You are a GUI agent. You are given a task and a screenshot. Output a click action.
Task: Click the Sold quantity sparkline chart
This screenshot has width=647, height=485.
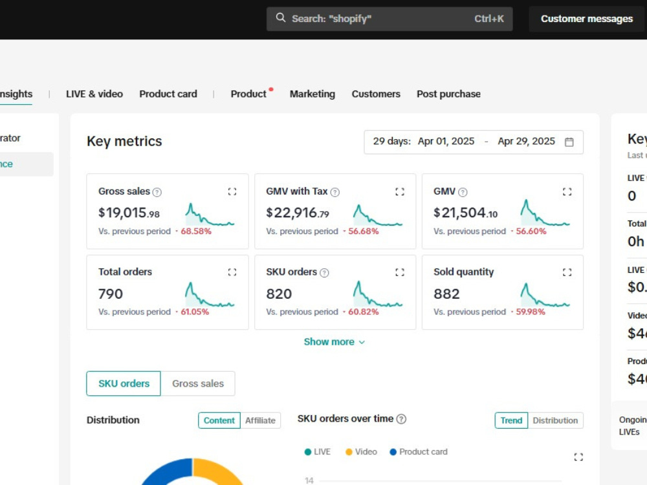[545, 294]
